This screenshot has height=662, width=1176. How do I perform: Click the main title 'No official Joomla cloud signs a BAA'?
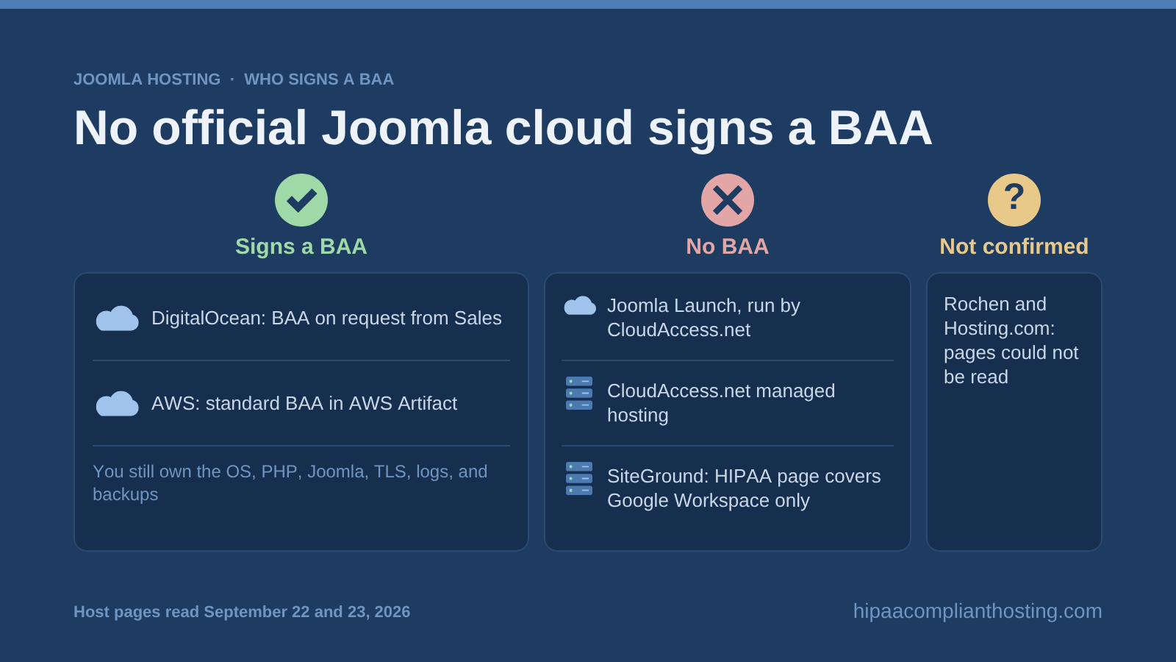click(503, 128)
